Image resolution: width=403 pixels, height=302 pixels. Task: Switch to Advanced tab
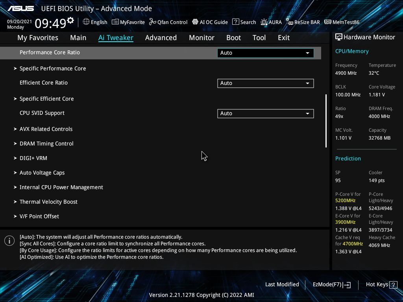pos(161,38)
